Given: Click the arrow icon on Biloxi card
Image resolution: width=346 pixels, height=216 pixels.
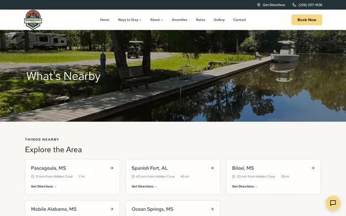Looking at the screenshot, I should pyautogui.click(x=313, y=168).
